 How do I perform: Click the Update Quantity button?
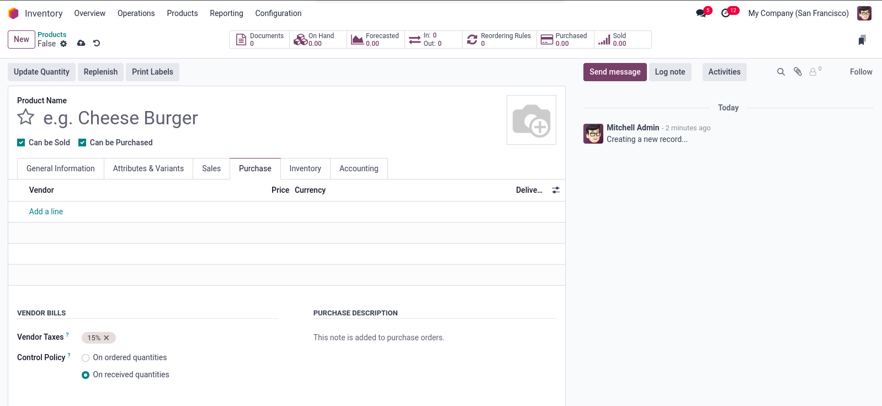click(x=41, y=72)
